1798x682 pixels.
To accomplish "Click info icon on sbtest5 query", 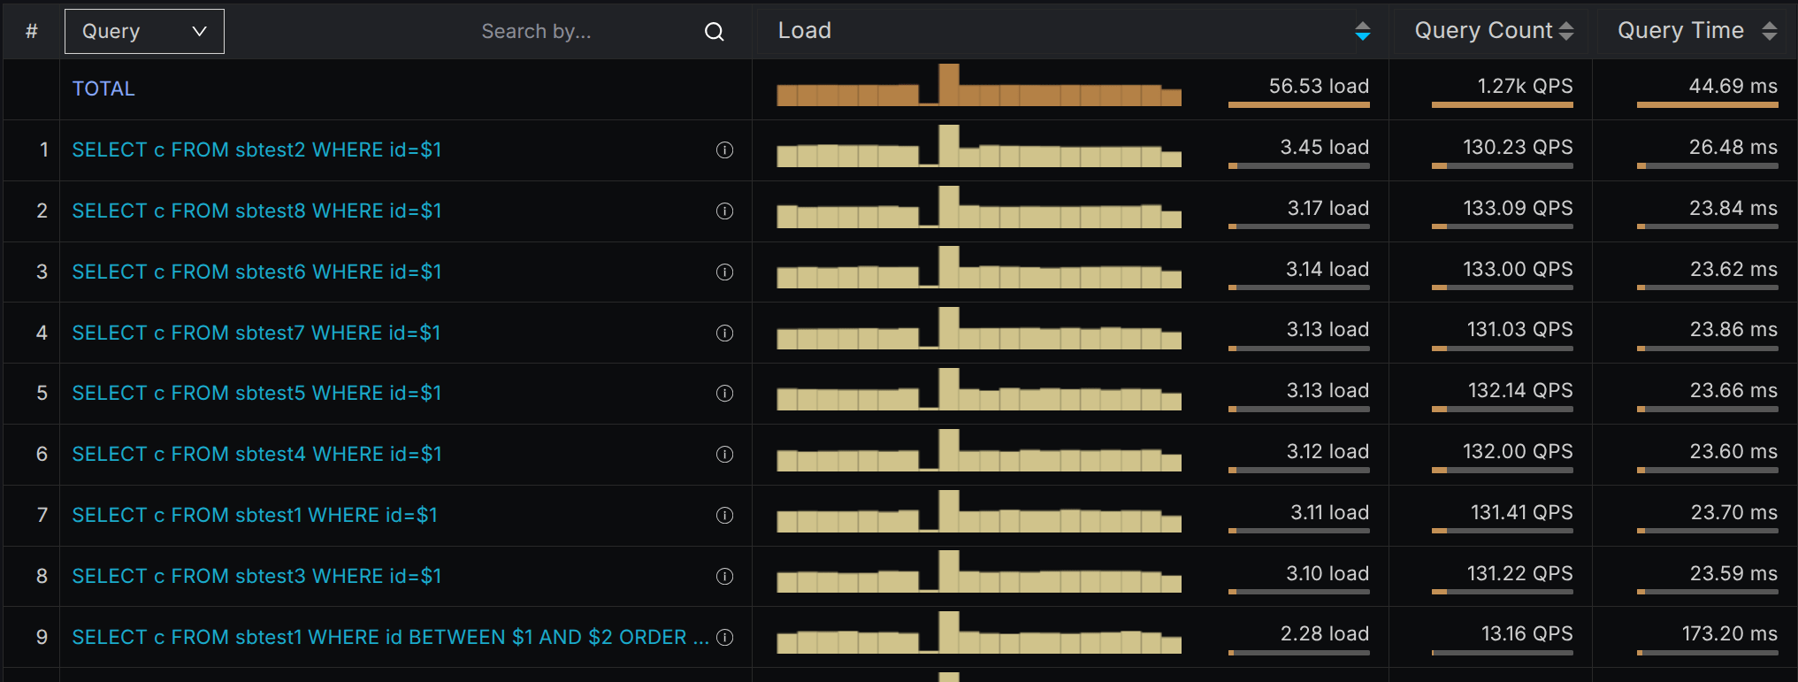I will (724, 394).
